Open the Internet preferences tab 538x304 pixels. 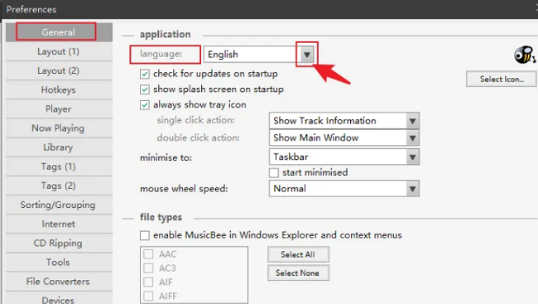click(59, 224)
